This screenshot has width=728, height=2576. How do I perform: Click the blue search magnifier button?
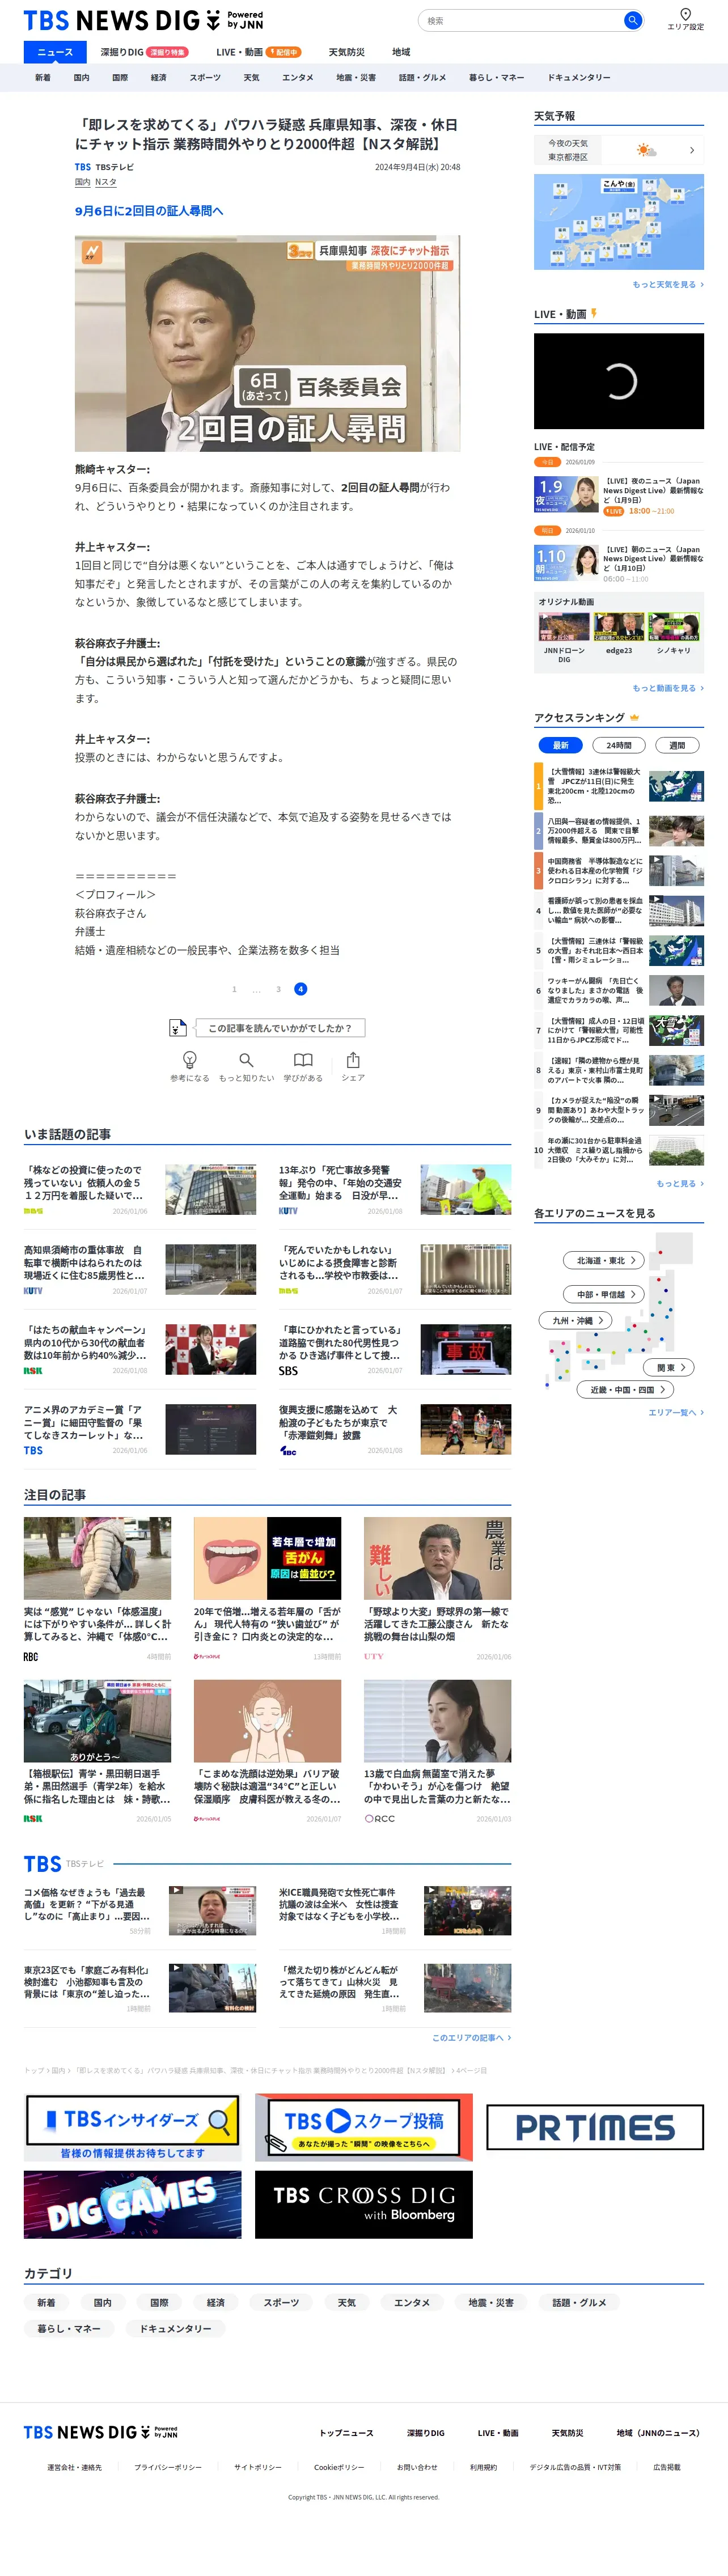tap(632, 20)
